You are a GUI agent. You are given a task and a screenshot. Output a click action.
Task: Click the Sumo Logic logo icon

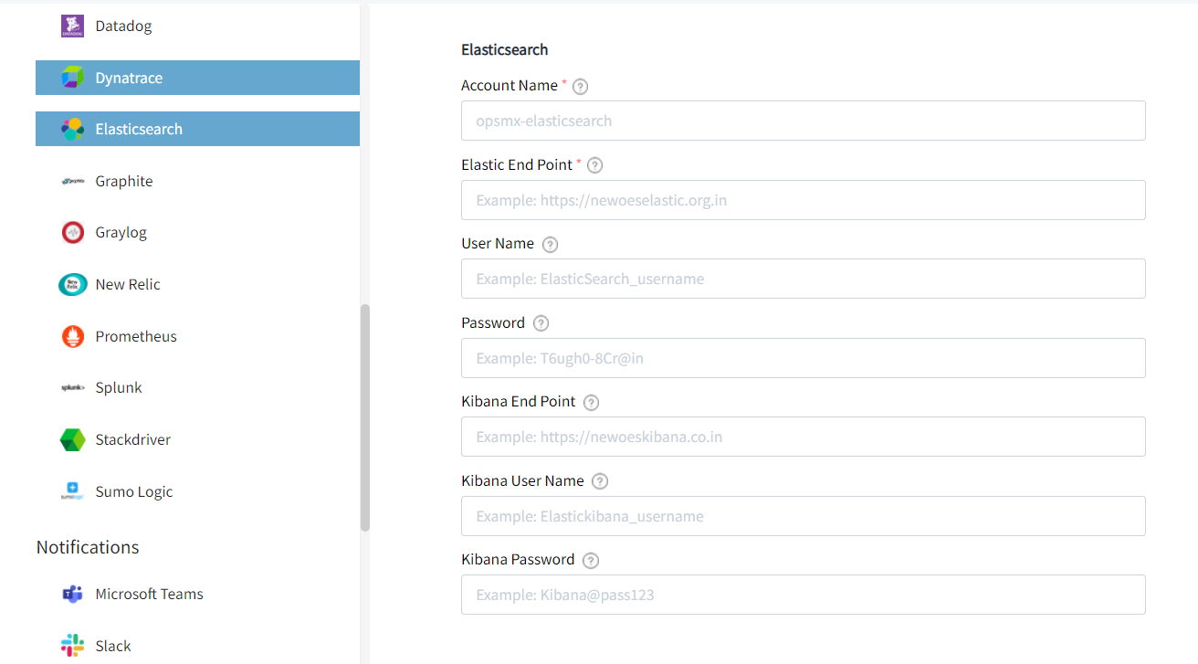(72, 490)
